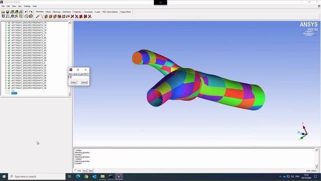
Task: Select the Delete Any Entity tool
Action: 90,17
